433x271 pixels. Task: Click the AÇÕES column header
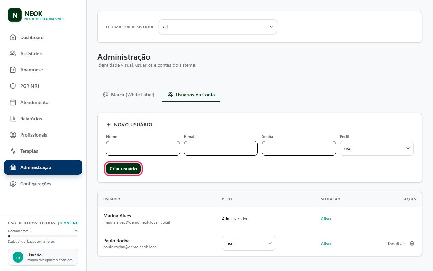[x=410, y=199]
